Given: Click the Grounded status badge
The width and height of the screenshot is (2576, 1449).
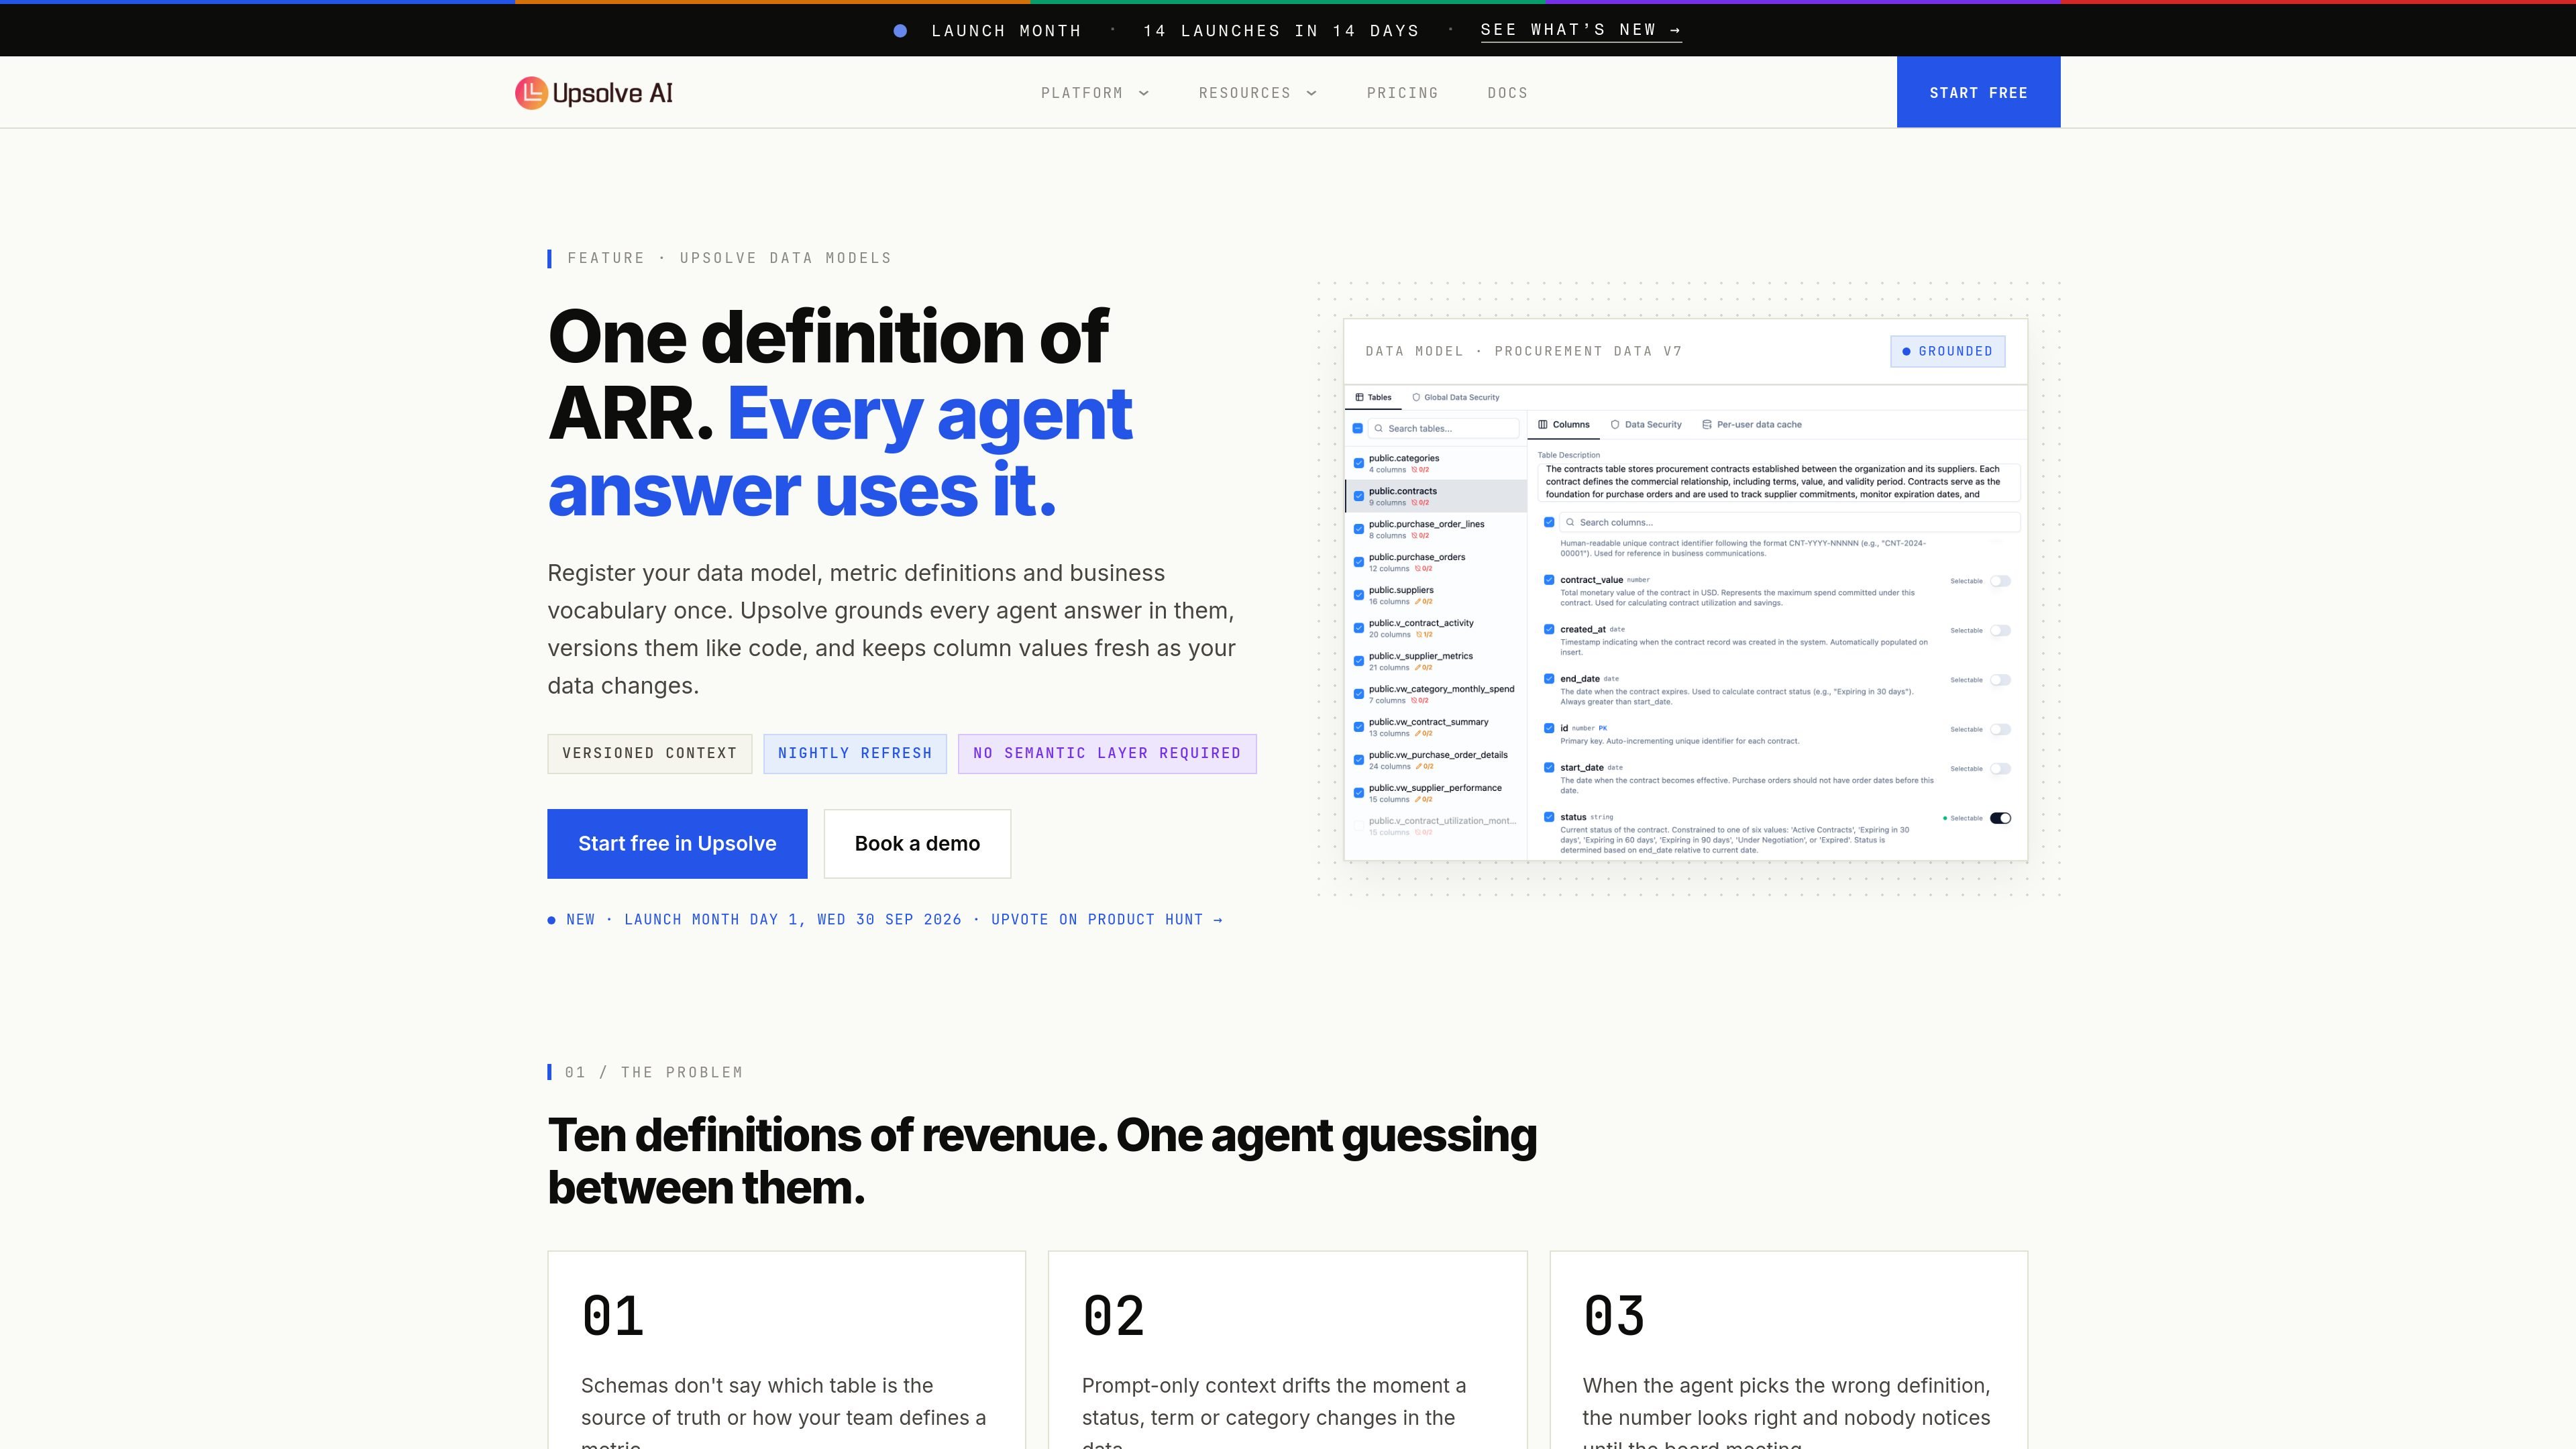Looking at the screenshot, I should point(1947,351).
